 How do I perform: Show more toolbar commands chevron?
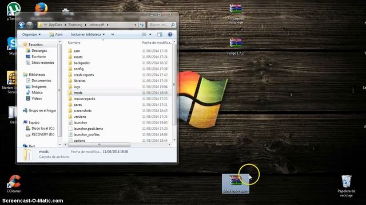[113, 34]
